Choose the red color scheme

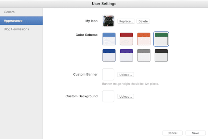[126, 39]
